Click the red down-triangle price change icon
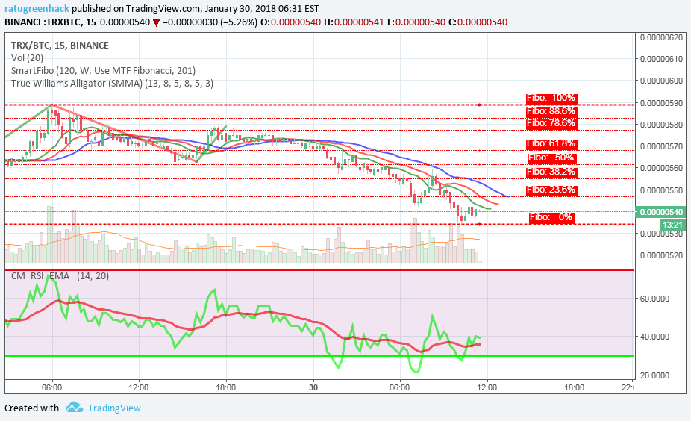 (156, 22)
